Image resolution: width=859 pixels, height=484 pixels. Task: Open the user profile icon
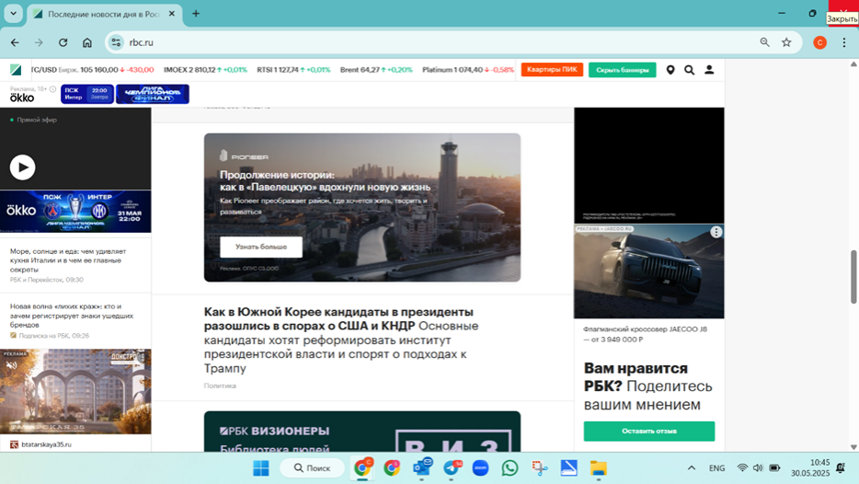click(x=709, y=70)
